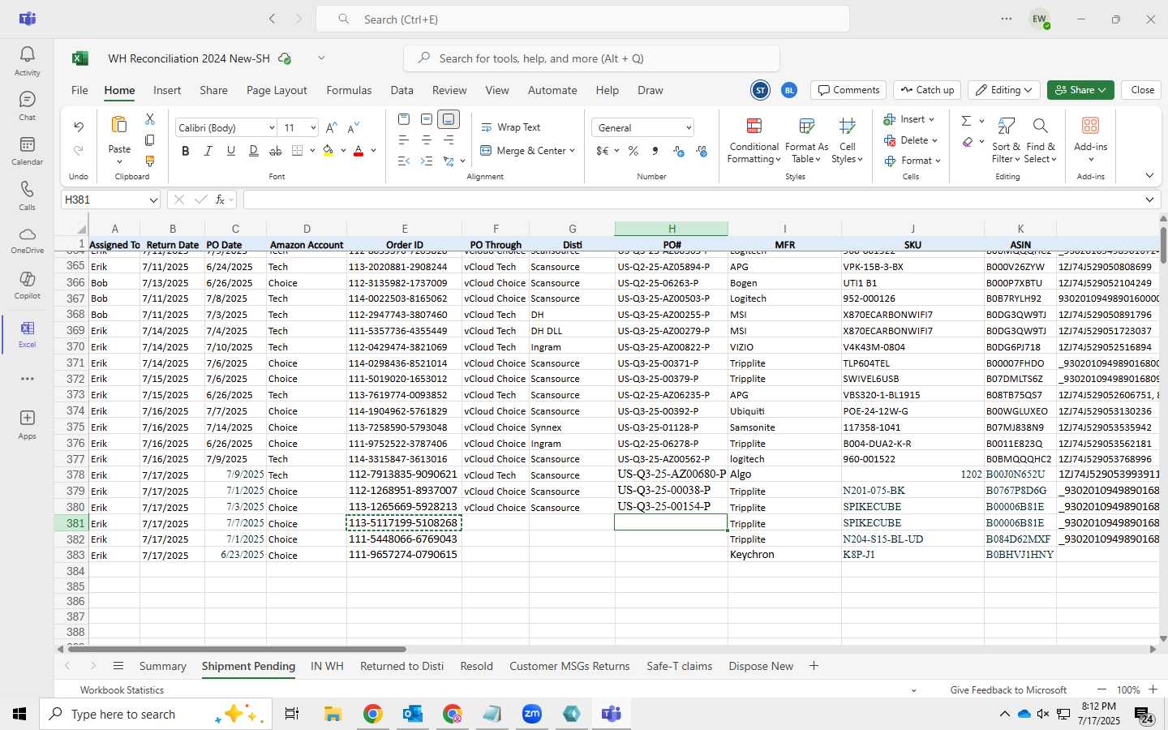
Task: Open the Insert ribbon tab
Action: point(167,90)
